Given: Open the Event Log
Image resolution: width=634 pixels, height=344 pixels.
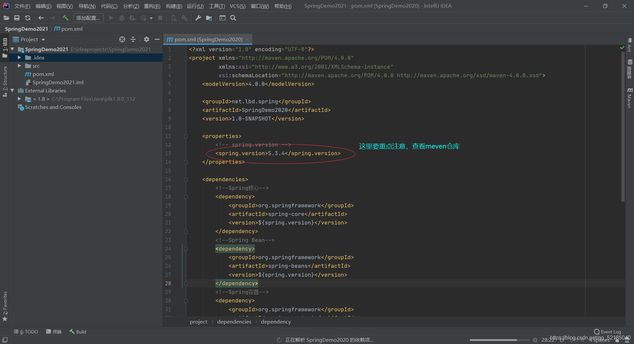Looking at the screenshot, I should coord(607,332).
